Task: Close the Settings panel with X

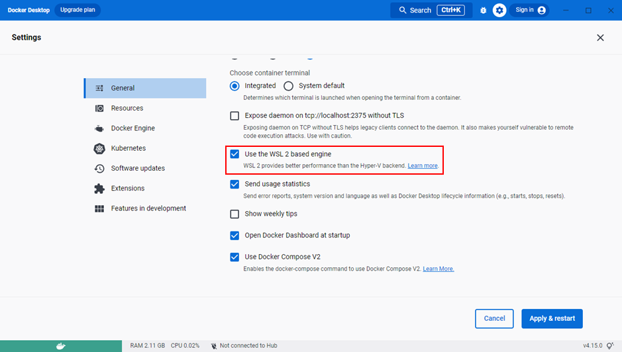Action: pyautogui.click(x=600, y=37)
